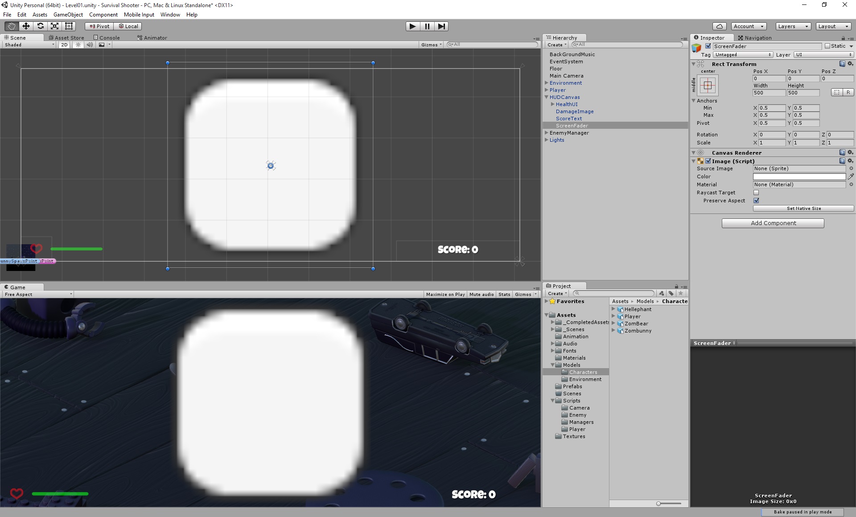Step forward one frame
This screenshot has height=517, width=856.
pos(441,26)
